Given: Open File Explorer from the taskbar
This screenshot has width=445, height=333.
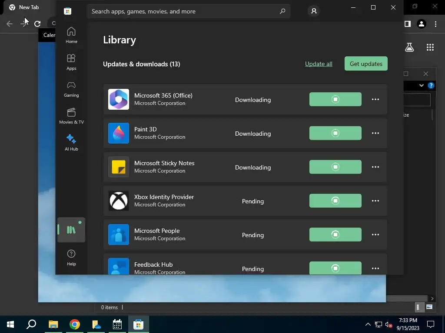Looking at the screenshot, I should 53,324.
